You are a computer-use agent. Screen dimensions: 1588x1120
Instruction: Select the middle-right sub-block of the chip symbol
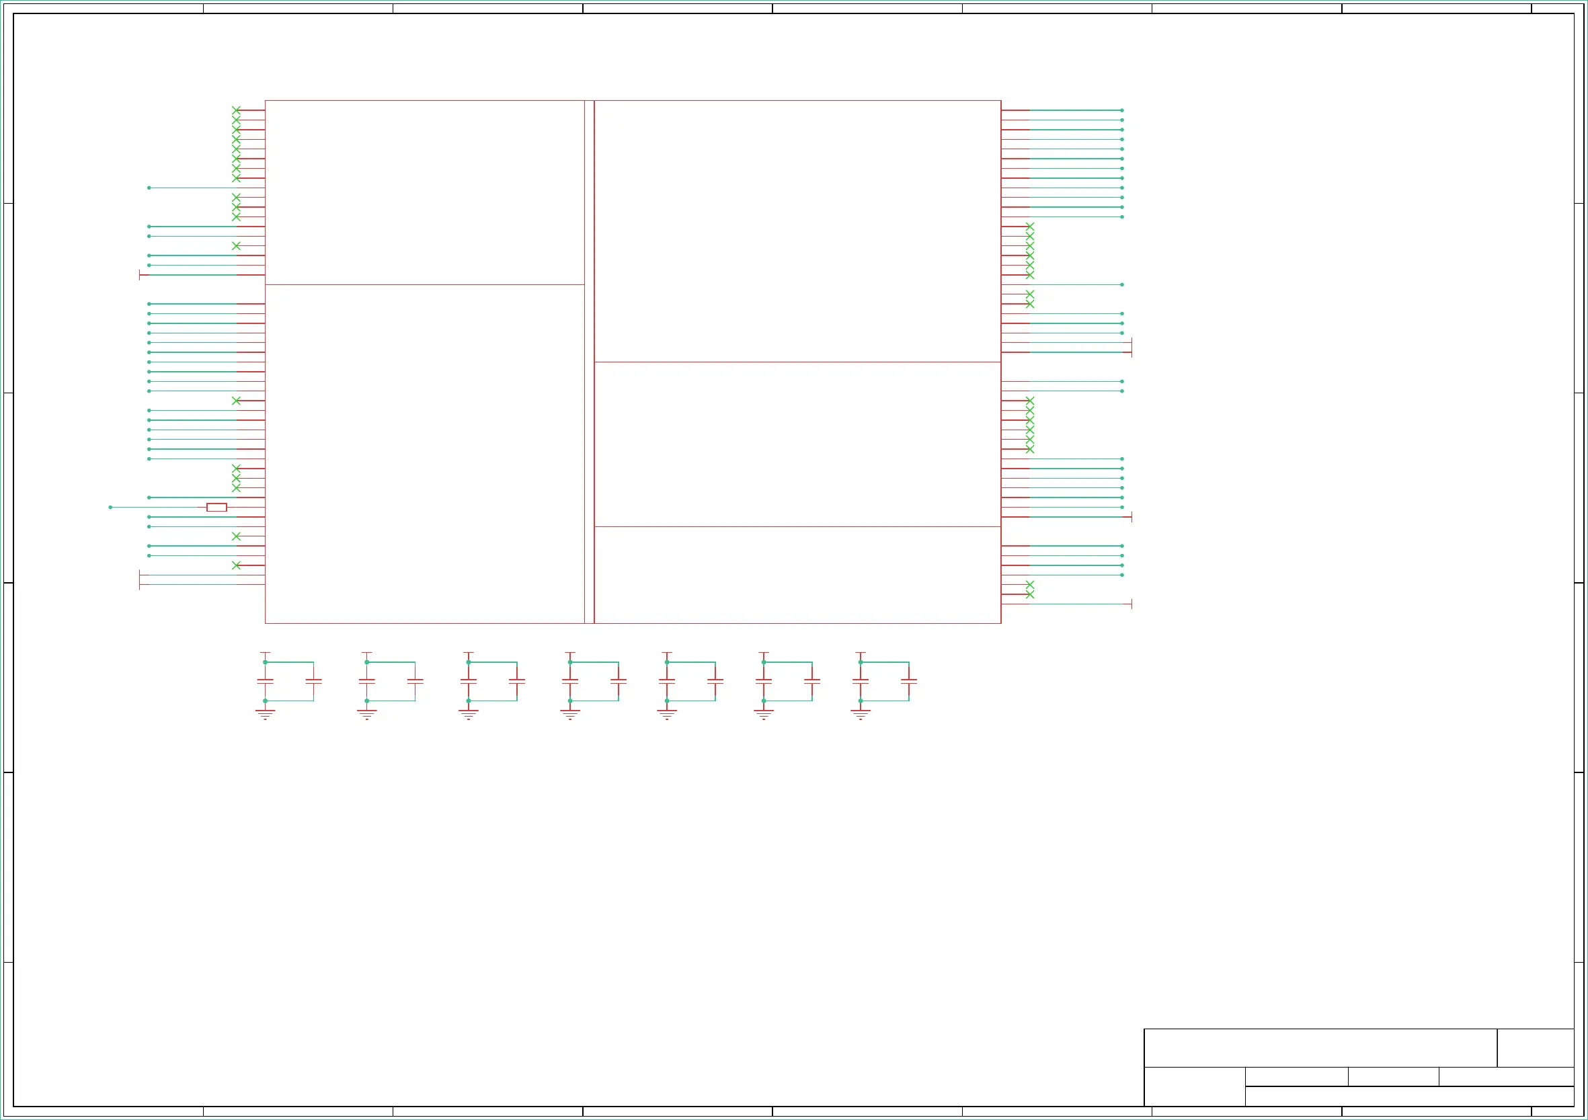tap(797, 444)
